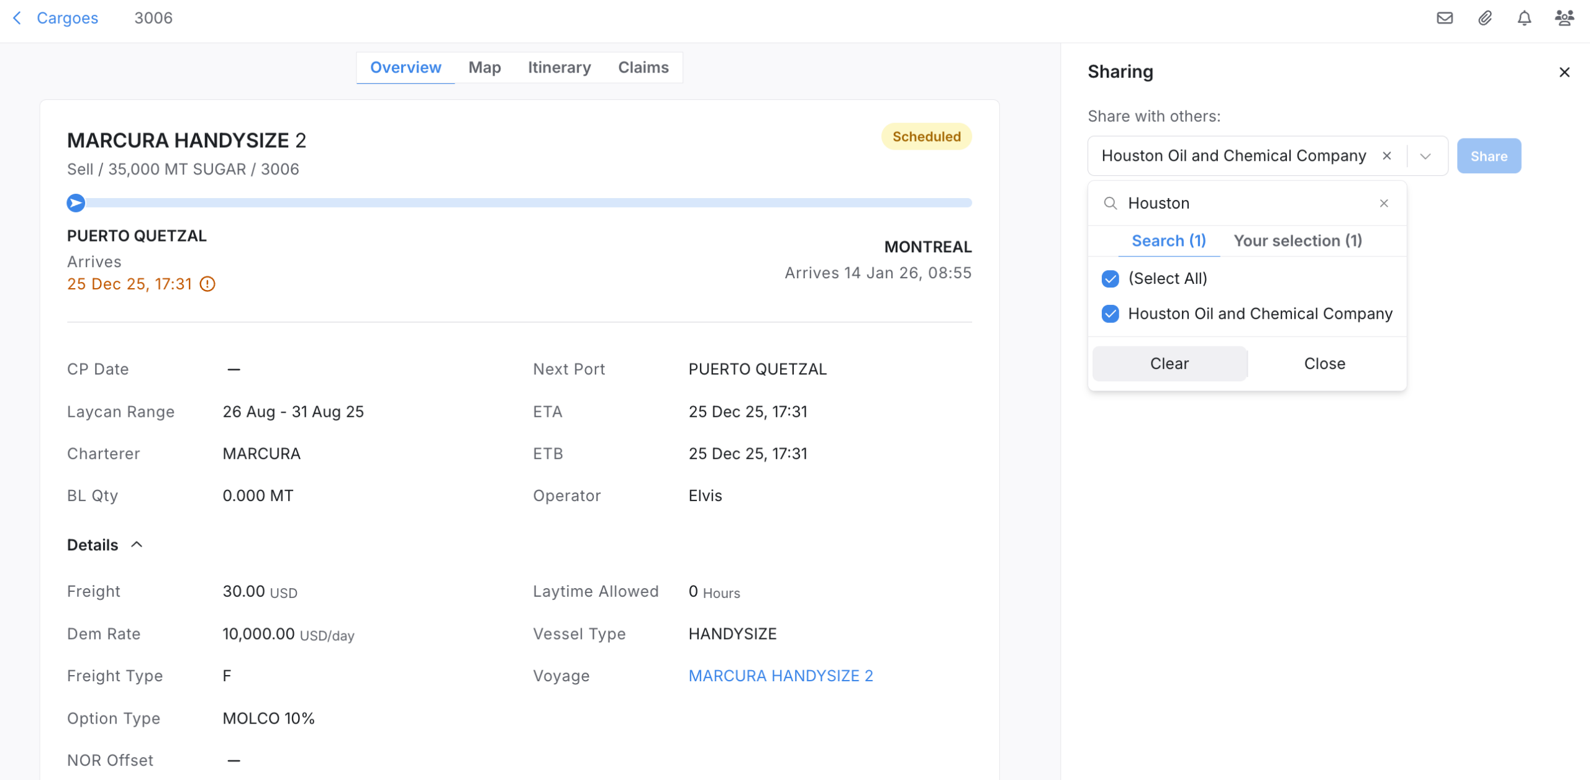
Task: Click the paperclip attachments icon
Action: pos(1484,18)
